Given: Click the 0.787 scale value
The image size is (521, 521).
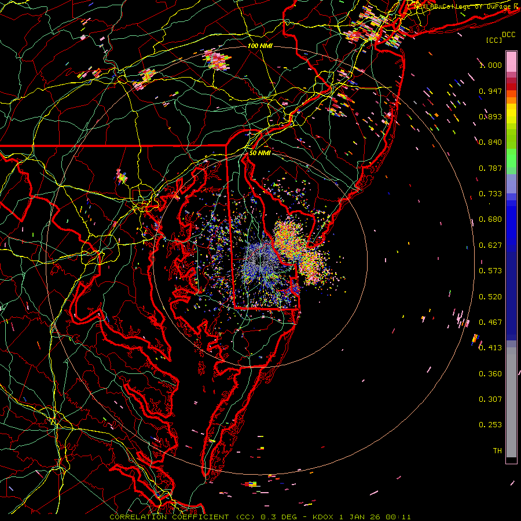Looking at the screenshot, I should point(490,168).
